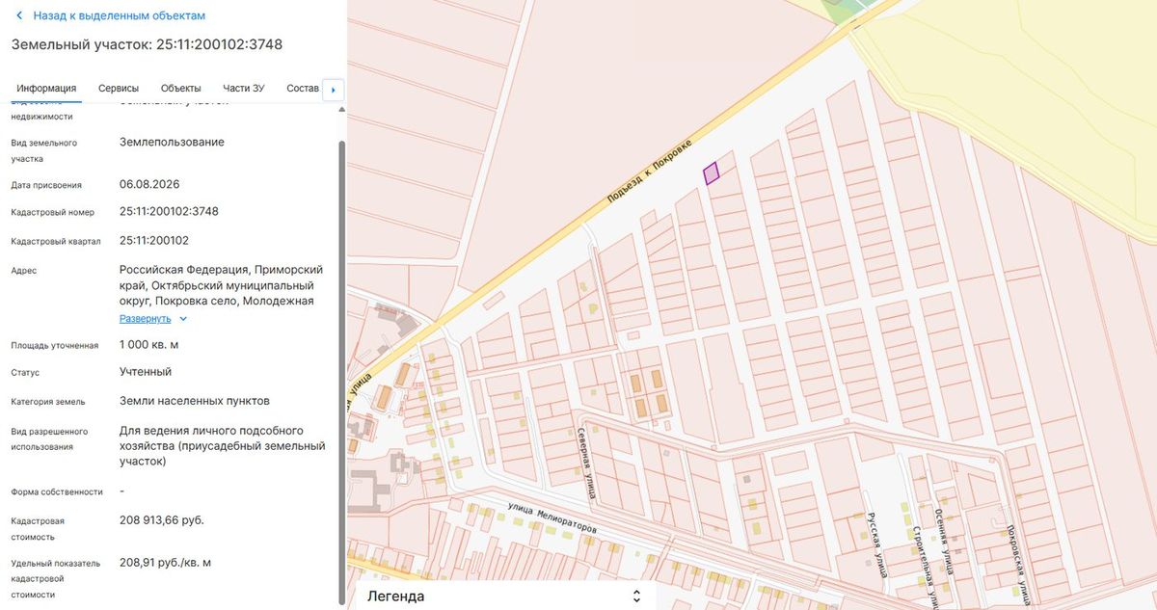Select the purple highlighted parcel on map

tap(712, 172)
